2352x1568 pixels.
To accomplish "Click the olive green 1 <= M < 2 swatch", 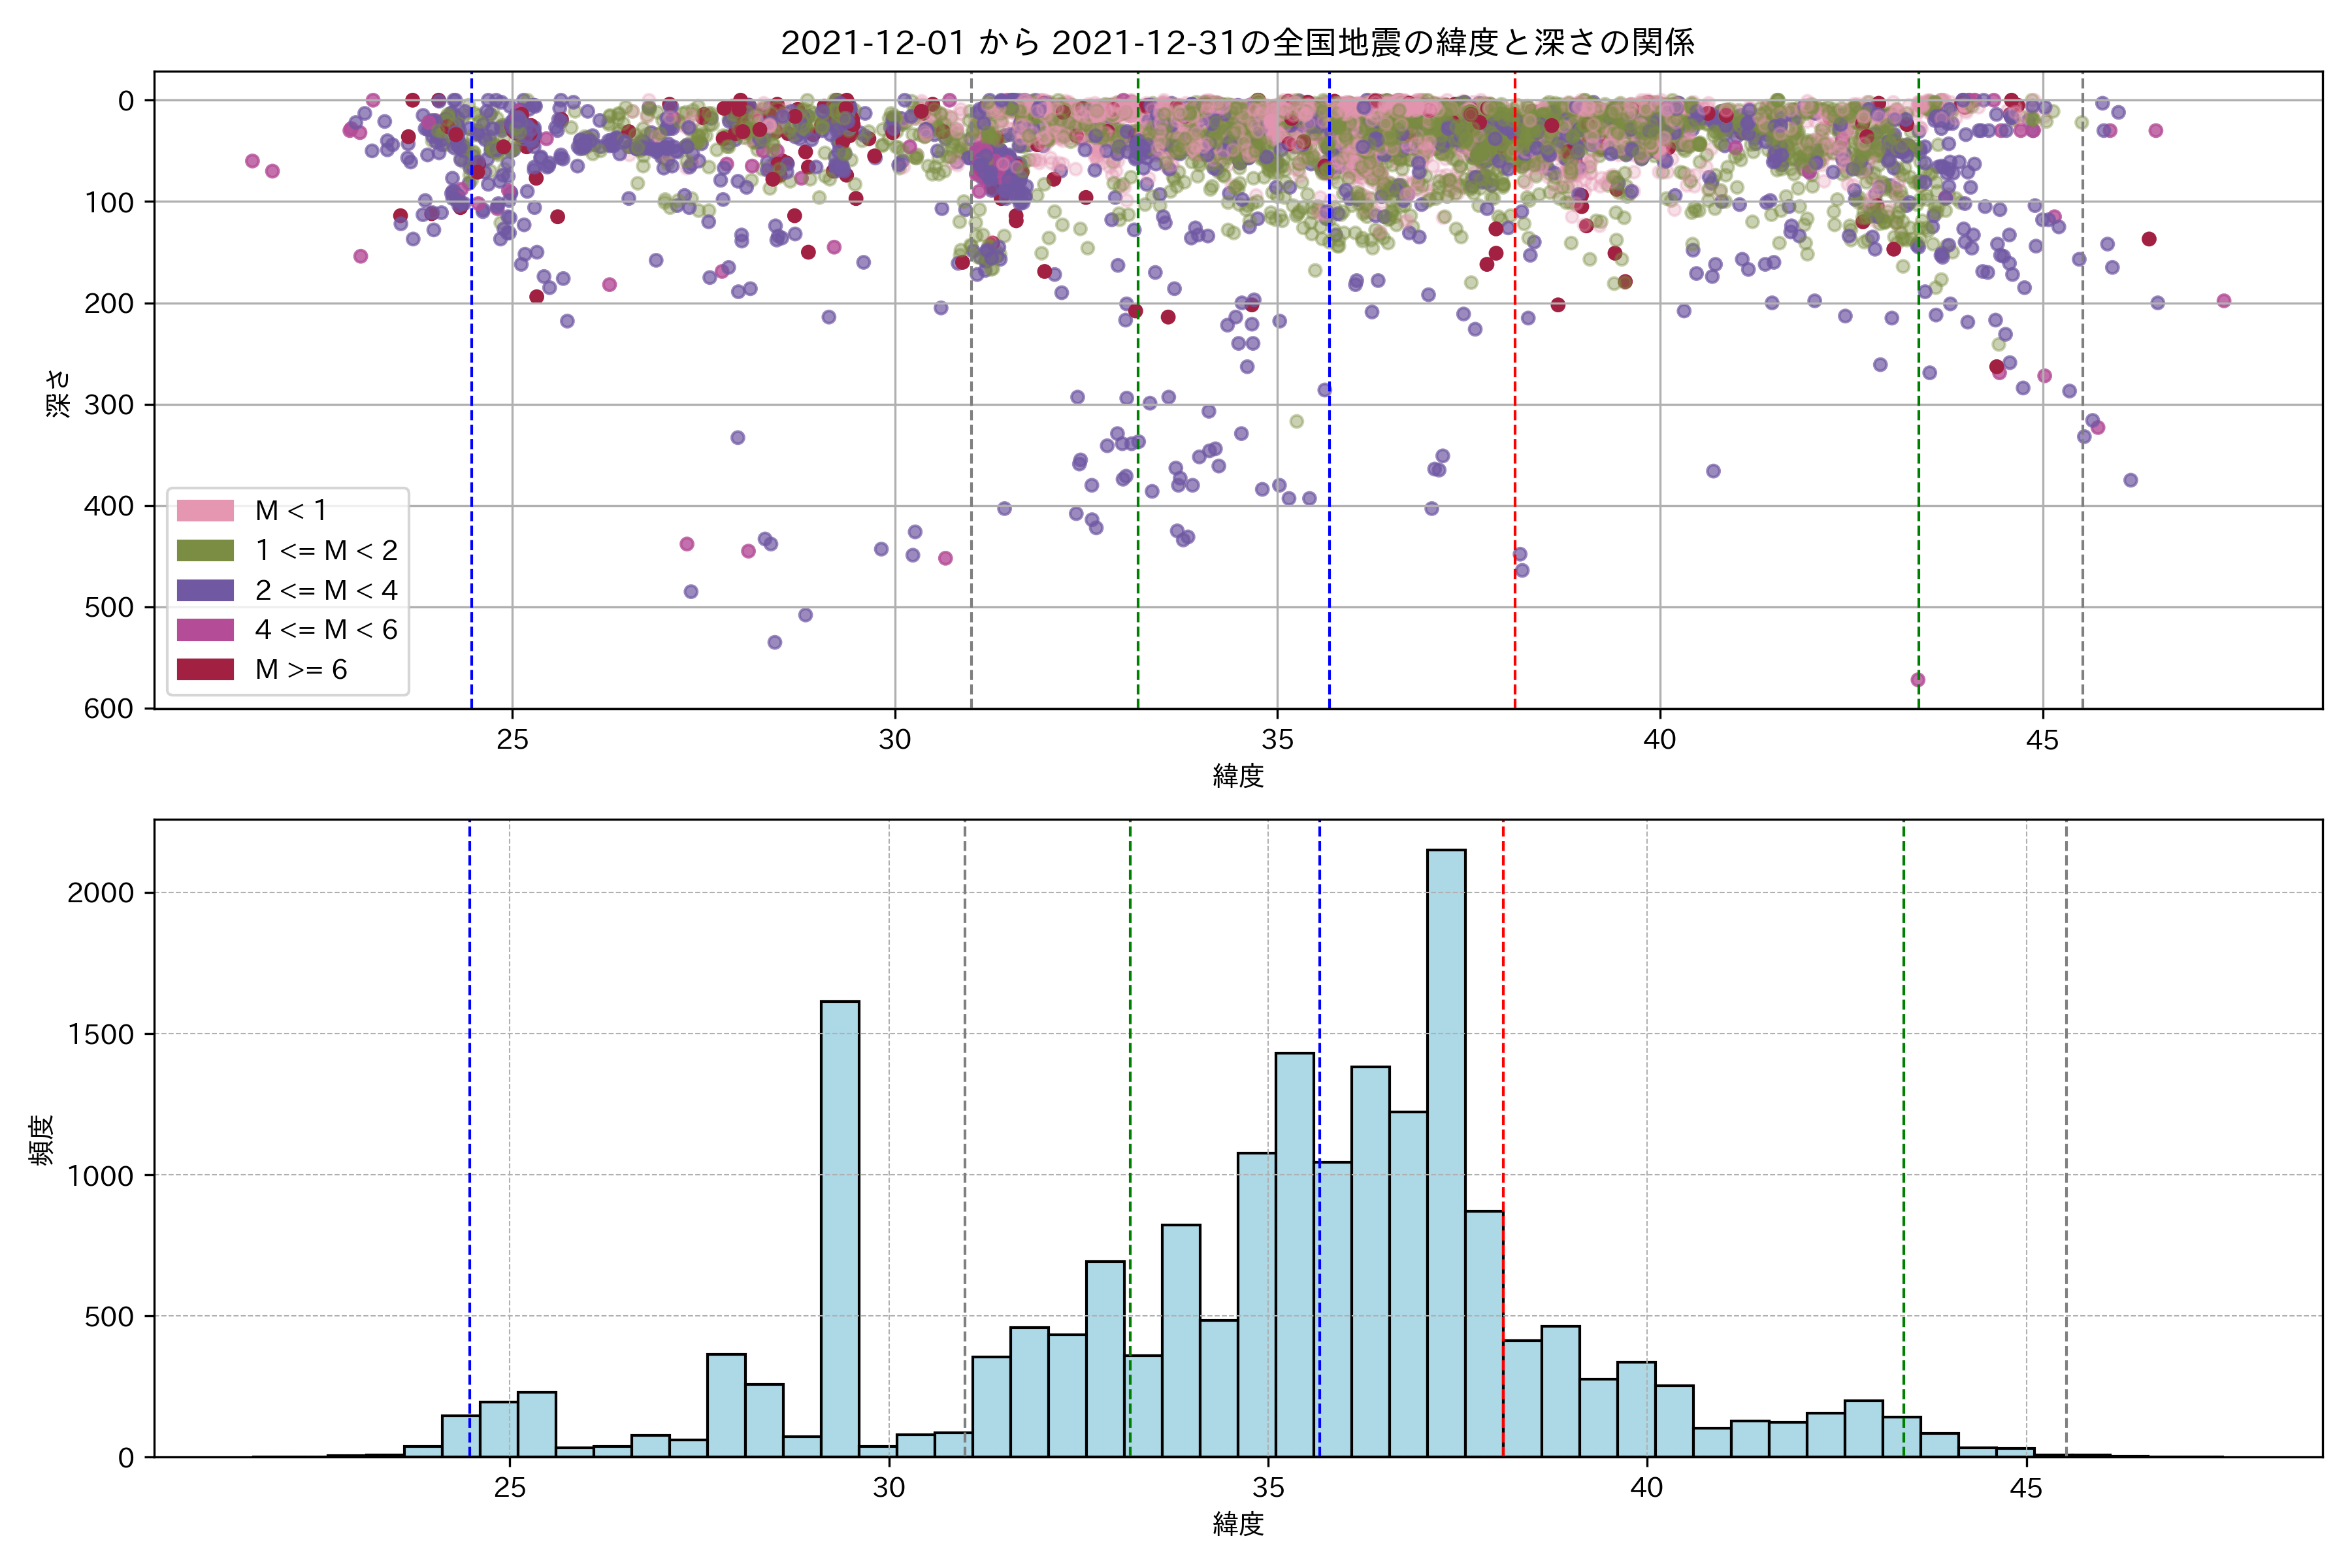I will coord(205,550).
